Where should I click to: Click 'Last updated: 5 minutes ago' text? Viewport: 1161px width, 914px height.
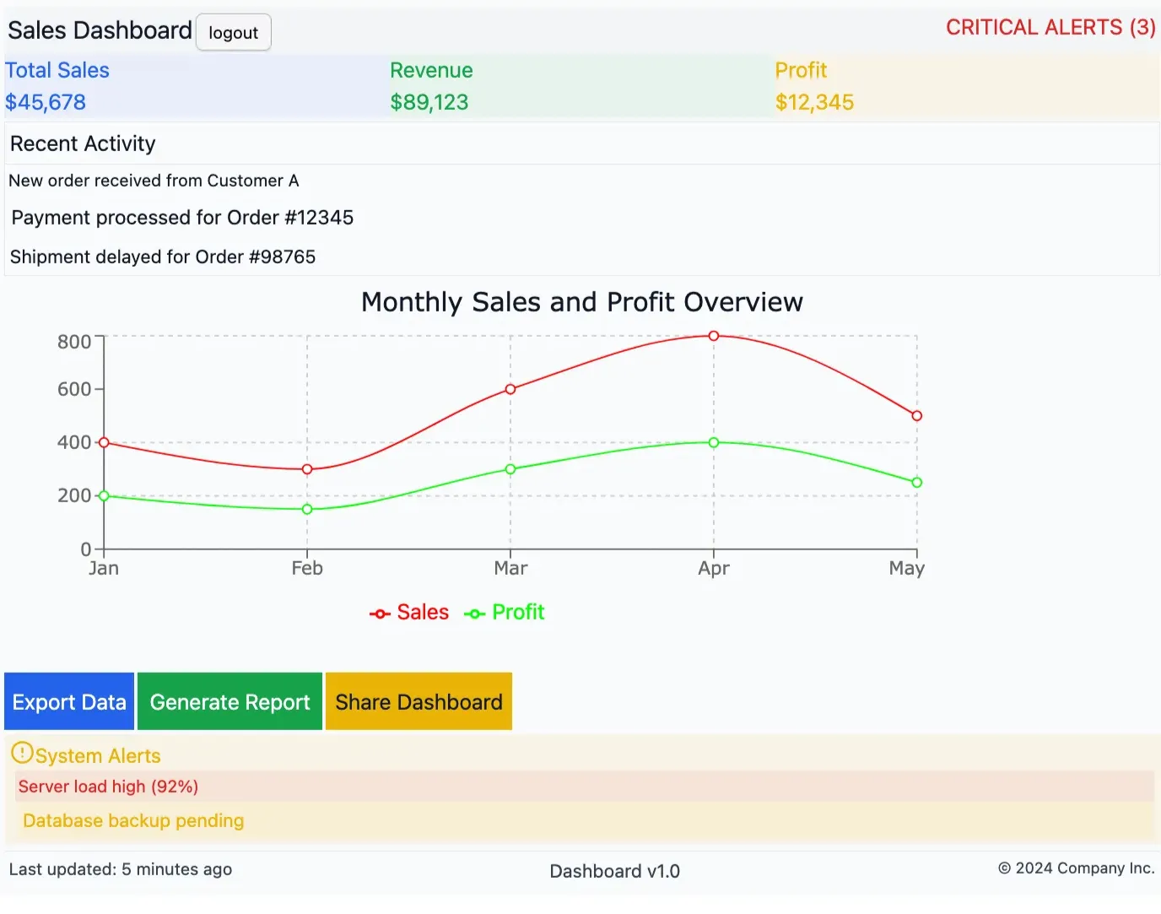(121, 869)
